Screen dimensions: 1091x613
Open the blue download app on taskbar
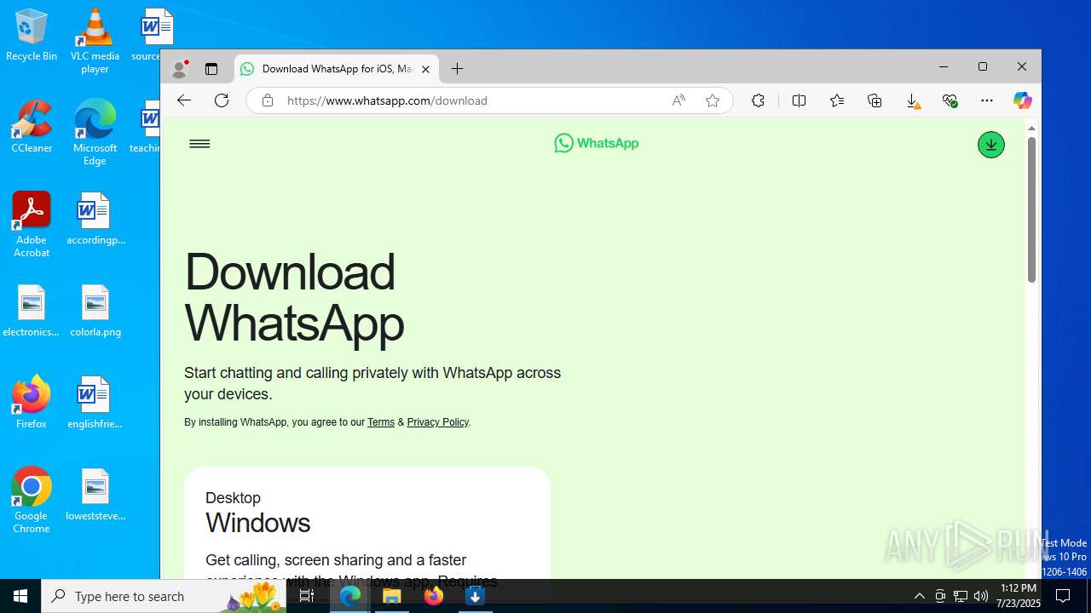tap(475, 596)
